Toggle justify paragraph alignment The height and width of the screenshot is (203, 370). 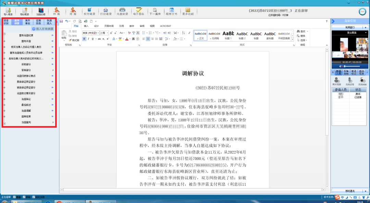click(157, 39)
